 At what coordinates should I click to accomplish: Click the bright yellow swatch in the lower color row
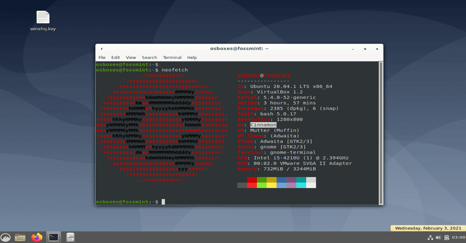[x=271, y=185]
